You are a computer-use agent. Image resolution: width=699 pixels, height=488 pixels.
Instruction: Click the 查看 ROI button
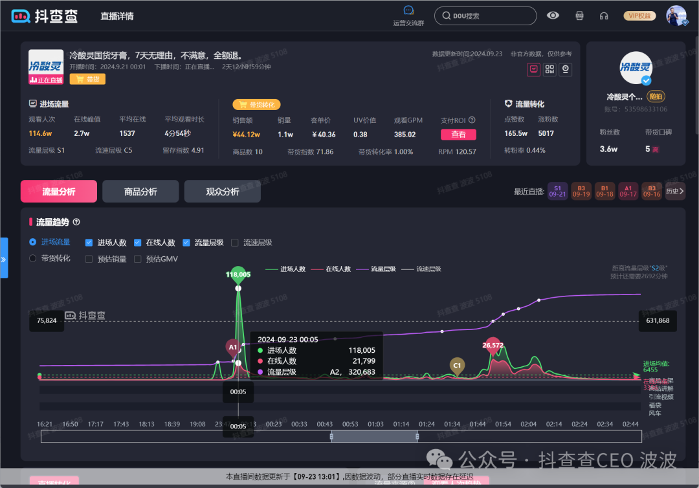pos(458,134)
